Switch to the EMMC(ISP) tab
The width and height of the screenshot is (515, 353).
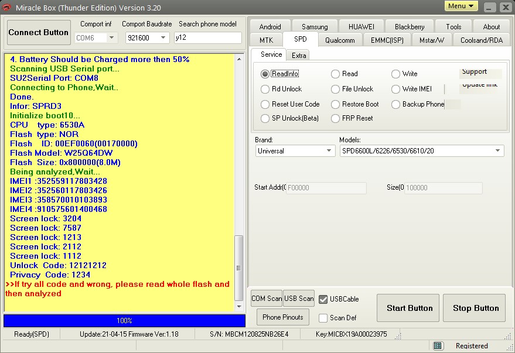(387, 40)
